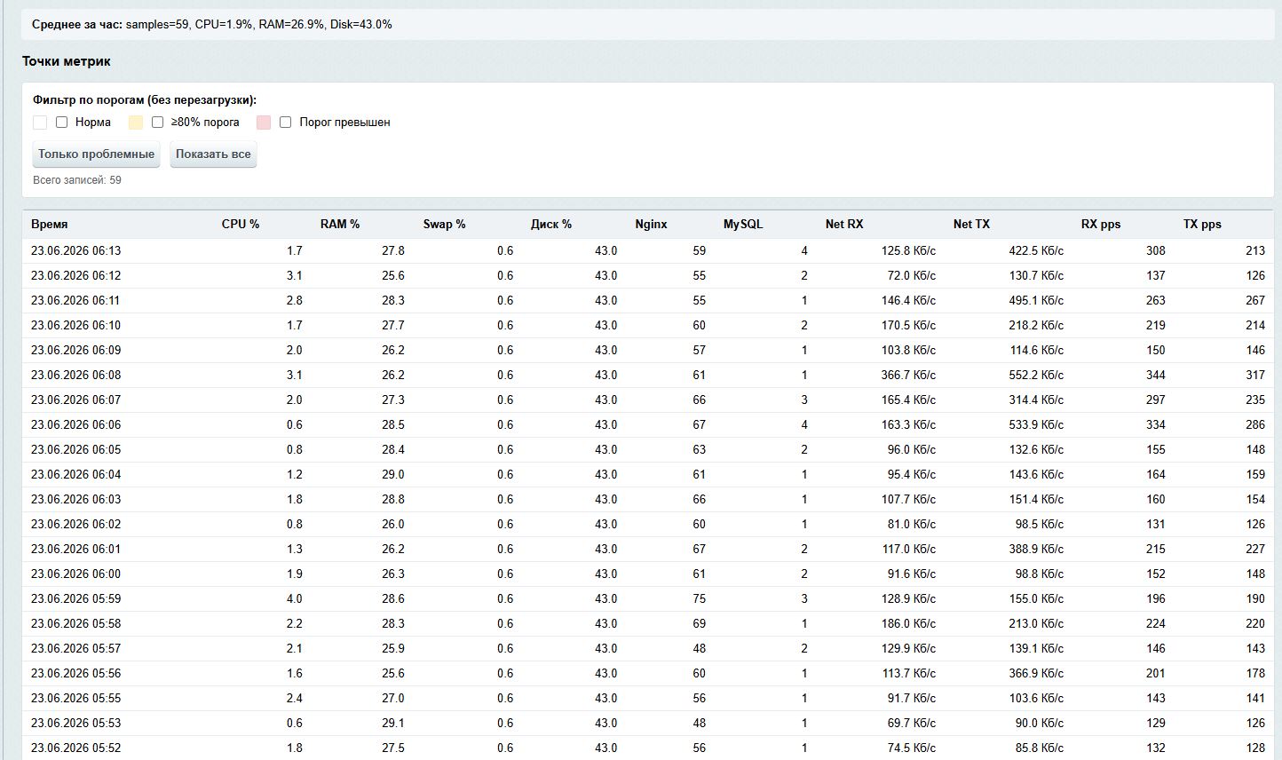Screen dimensions: 1282x760
Task: Click the timestamp 23.06.2026 06:12
Action: pos(76,276)
